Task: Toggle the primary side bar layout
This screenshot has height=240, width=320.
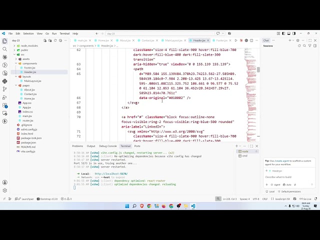Action: pyautogui.click(x=283, y=33)
